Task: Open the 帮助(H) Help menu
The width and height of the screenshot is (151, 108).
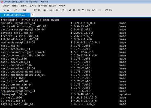Action: [62, 6]
